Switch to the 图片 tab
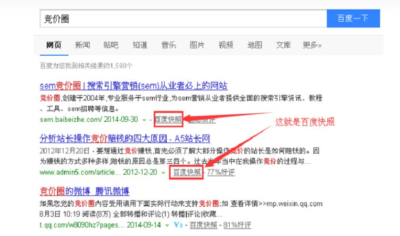Image resolution: width=400 pixels, height=236 pixels. (x=197, y=45)
